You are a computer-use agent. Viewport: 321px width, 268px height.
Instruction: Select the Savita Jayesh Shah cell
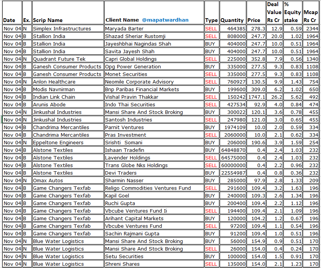click(154, 51)
